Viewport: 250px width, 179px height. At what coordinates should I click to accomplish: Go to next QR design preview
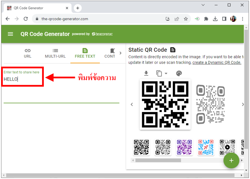click(243, 105)
